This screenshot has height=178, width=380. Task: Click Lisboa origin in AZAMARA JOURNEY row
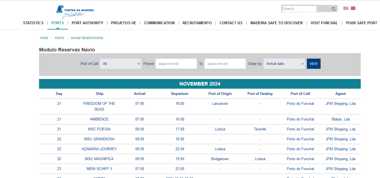pos(220,149)
